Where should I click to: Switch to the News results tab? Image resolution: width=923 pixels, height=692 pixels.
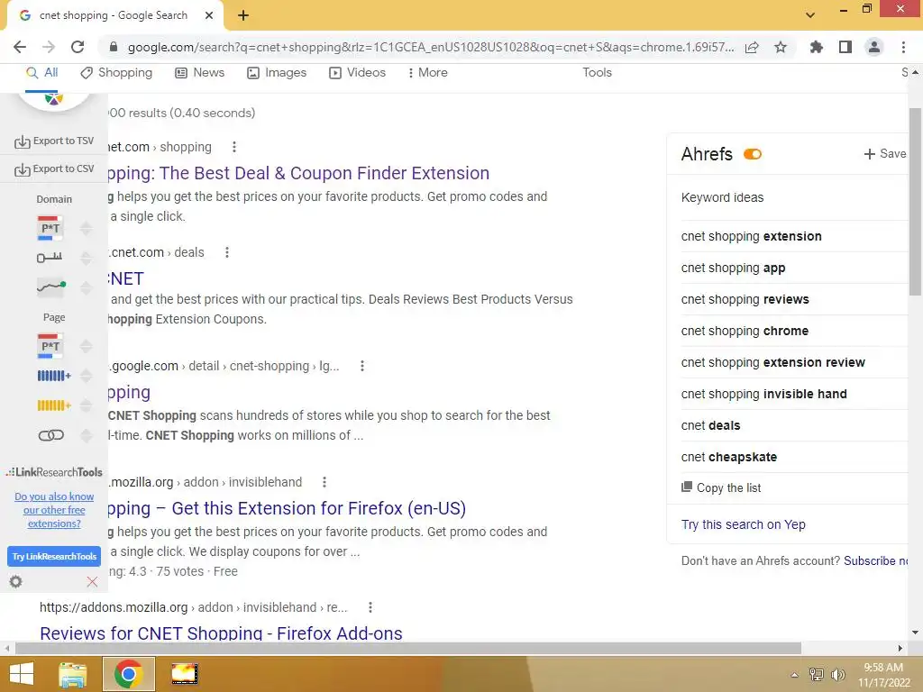[199, 72]
